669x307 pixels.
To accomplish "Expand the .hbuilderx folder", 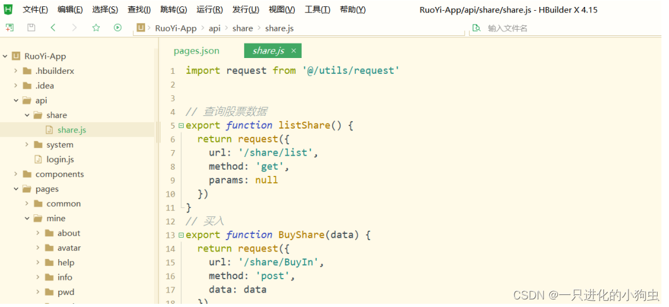I will click(x=16, y=71).
